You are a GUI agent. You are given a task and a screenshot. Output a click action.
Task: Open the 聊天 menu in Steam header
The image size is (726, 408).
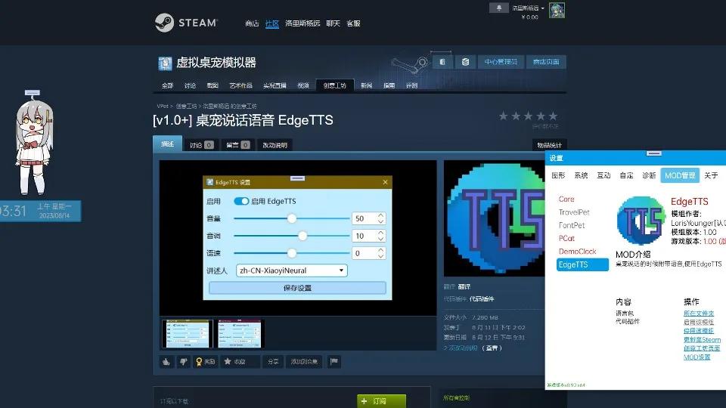[x=333, y=23]
